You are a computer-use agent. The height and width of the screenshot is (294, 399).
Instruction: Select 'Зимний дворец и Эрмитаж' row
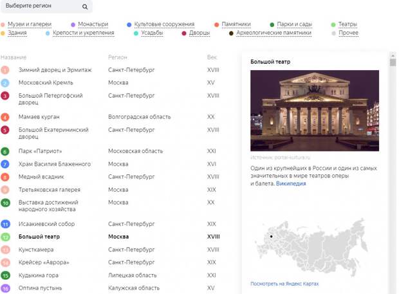(55, 70)
